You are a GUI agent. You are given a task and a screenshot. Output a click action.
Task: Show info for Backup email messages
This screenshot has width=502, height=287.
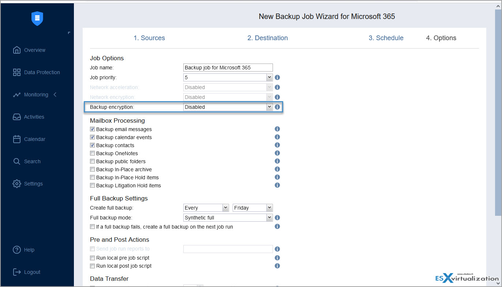[277, 129]
